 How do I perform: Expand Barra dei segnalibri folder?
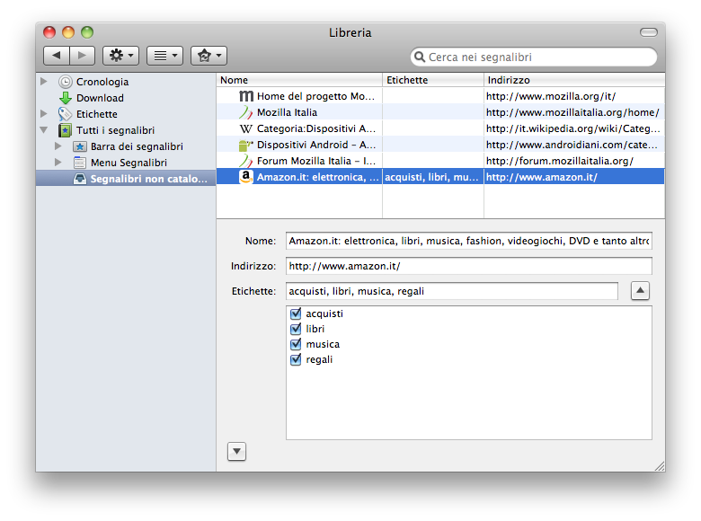pyautogui.click(x=58, y=146)
